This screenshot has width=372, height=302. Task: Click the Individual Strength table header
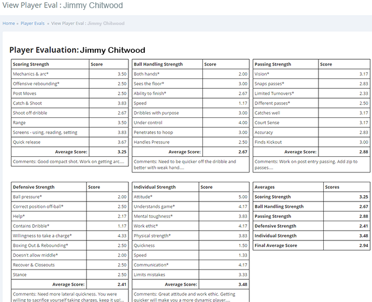(154, 187)
